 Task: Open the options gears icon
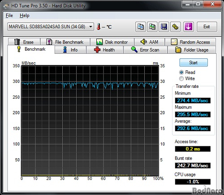coord(175,27)
